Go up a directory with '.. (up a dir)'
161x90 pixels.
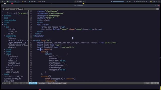[x=11, y=13]
